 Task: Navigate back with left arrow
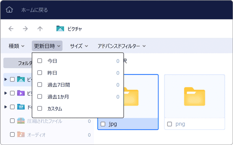(11, 29)
